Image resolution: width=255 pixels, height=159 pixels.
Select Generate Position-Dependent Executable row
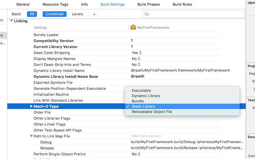70,88
